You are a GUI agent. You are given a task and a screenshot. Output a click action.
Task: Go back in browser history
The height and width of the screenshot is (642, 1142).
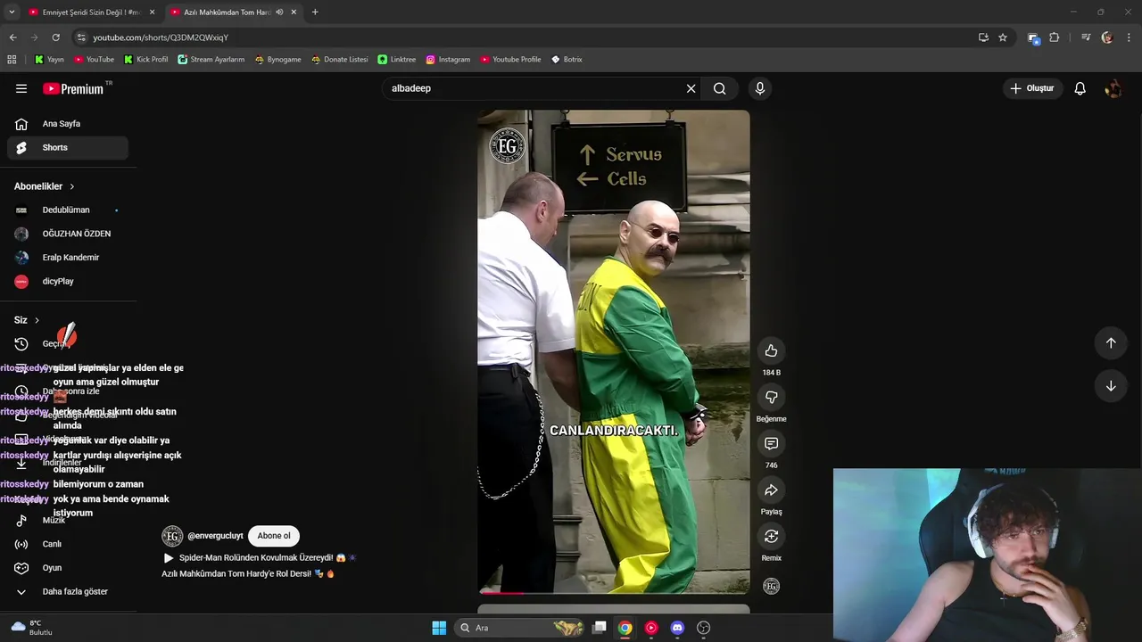click(12, 37)
